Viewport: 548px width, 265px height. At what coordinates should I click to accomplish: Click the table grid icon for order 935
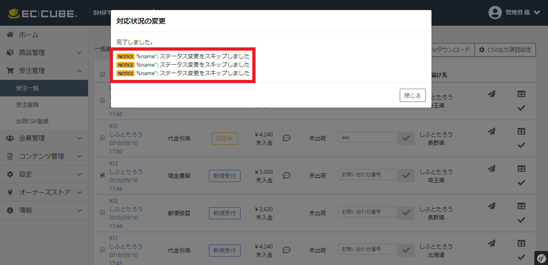pyautogui.click(x=521, y=131)
